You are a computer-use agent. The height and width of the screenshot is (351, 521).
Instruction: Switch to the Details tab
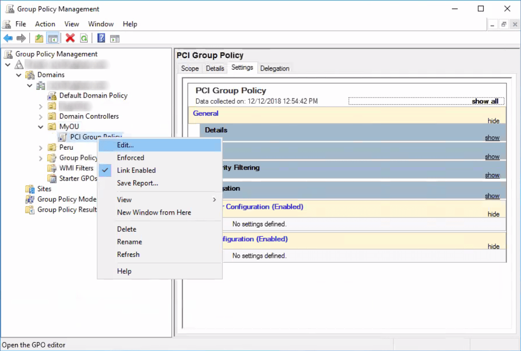pyautogui.click(x=215, y=68)
